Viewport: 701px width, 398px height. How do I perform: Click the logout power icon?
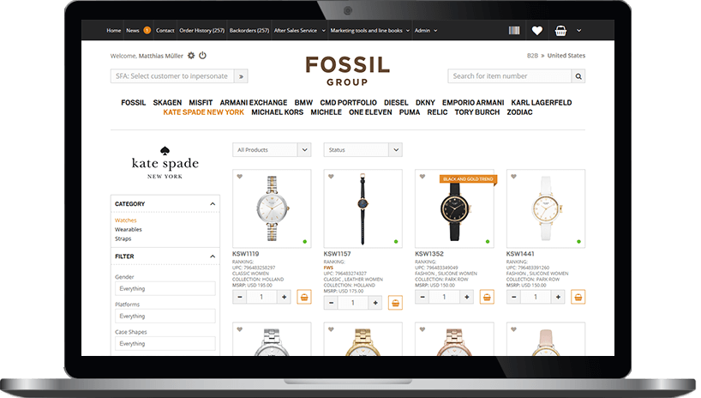(x=202, y=56)
